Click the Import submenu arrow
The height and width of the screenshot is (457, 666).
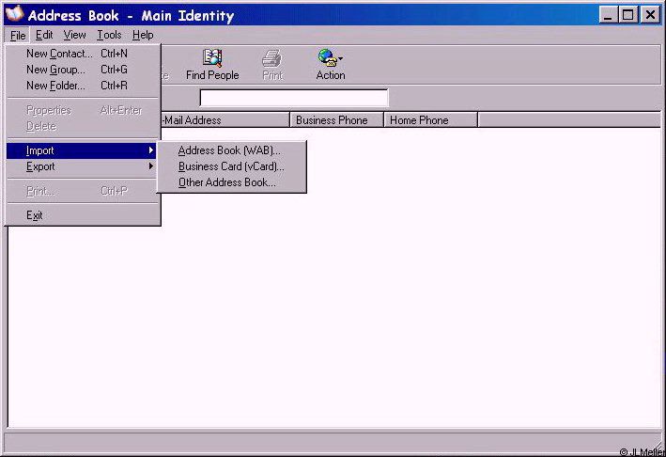click(150, 150)
